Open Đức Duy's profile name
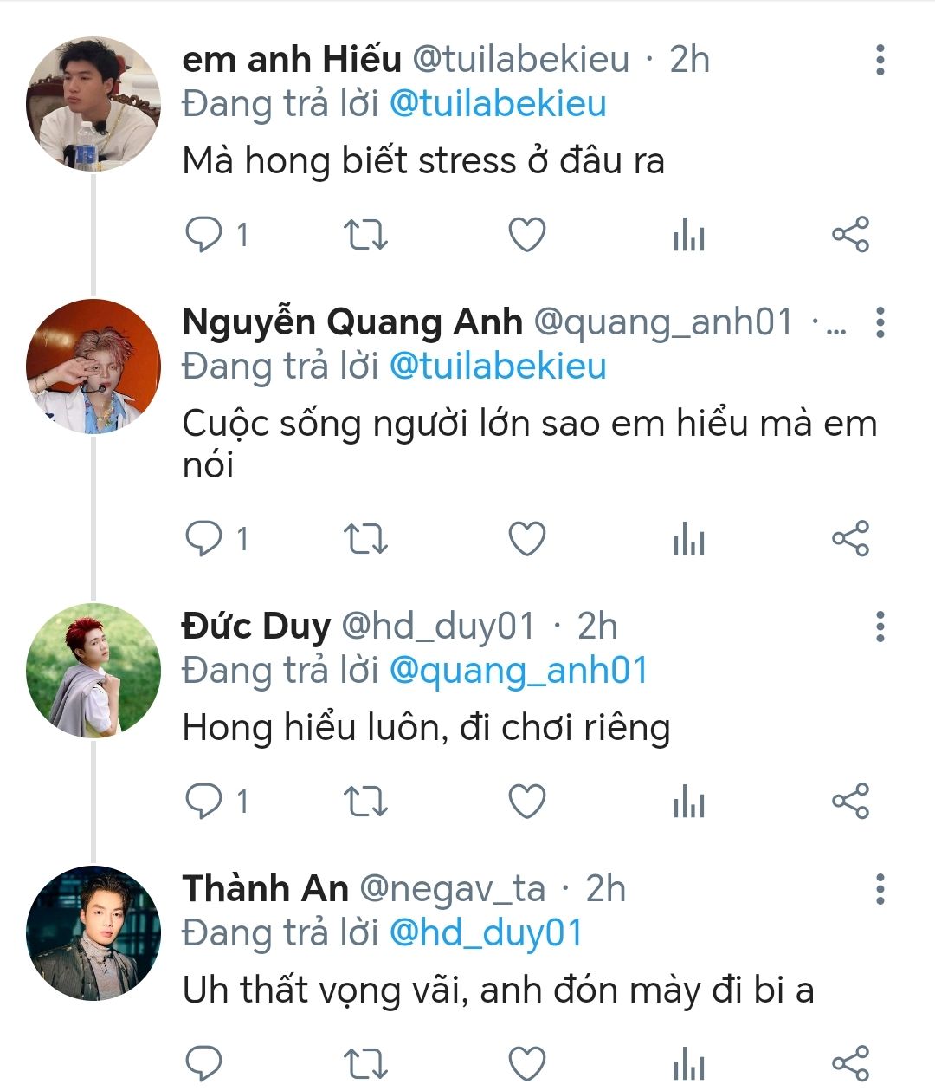This screenshot has width=935, height=1091. (256, 627)
